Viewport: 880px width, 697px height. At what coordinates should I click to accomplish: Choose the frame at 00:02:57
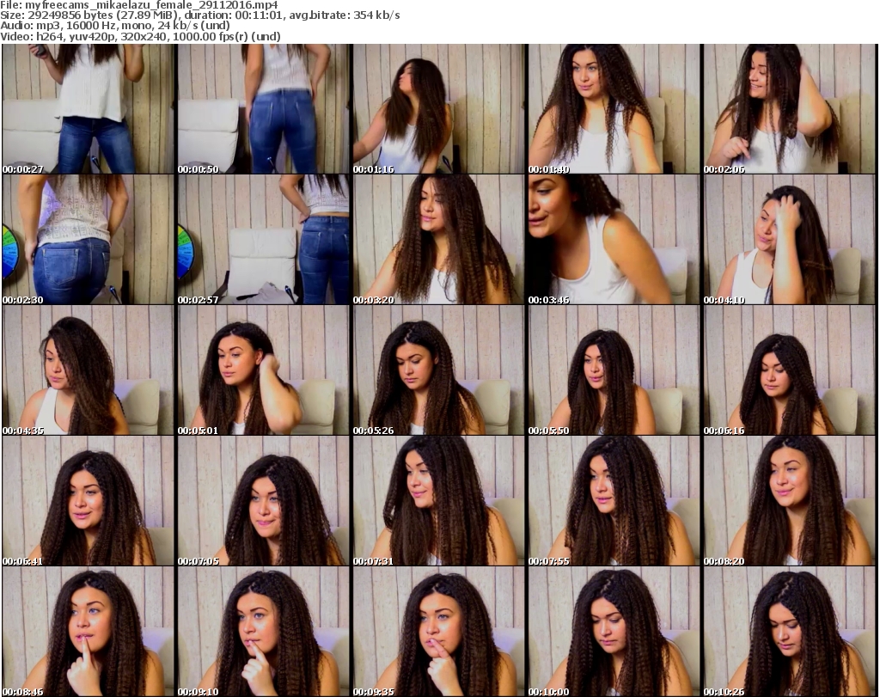pos(263,240)
